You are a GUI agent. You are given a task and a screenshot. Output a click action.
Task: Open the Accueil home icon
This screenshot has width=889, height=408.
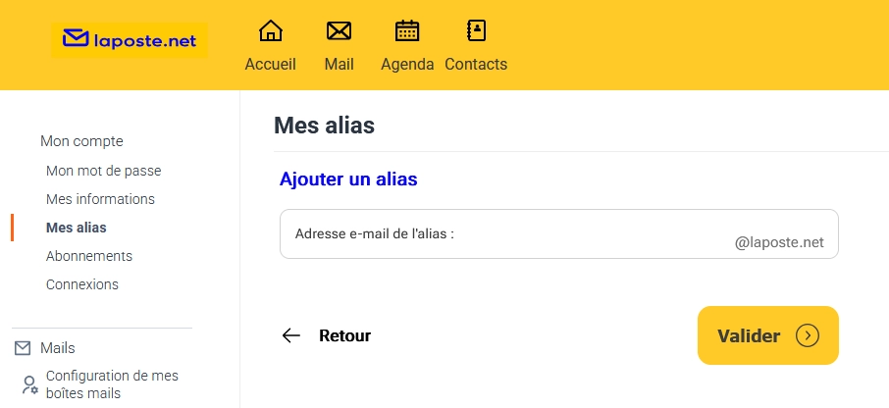point(270,31)
